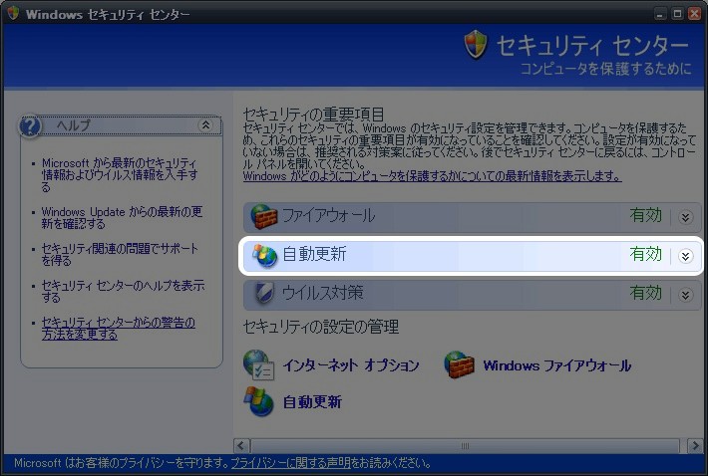
Task: Open インターネット オプション settings link
Action: [351, 365]
